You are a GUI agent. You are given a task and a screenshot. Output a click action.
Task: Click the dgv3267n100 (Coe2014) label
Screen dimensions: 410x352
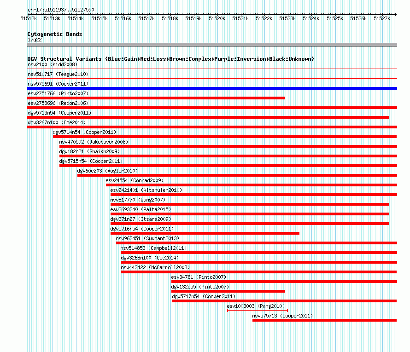pyautogui.click(x=57, y=122)
